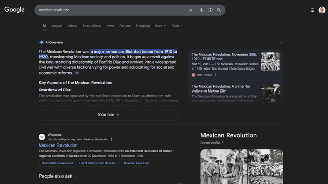This screenshot has height=184, width=328.
Task: Click the source link chip after 'economic reforms'
Action: 77,73
